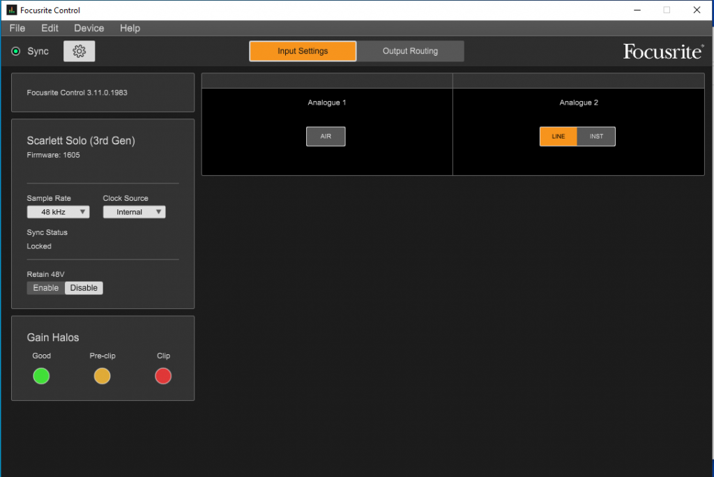Open the Sample Rate 48 kHz dropdown
The height and width of the screenshot is (477, 714).
coord(59,212)
